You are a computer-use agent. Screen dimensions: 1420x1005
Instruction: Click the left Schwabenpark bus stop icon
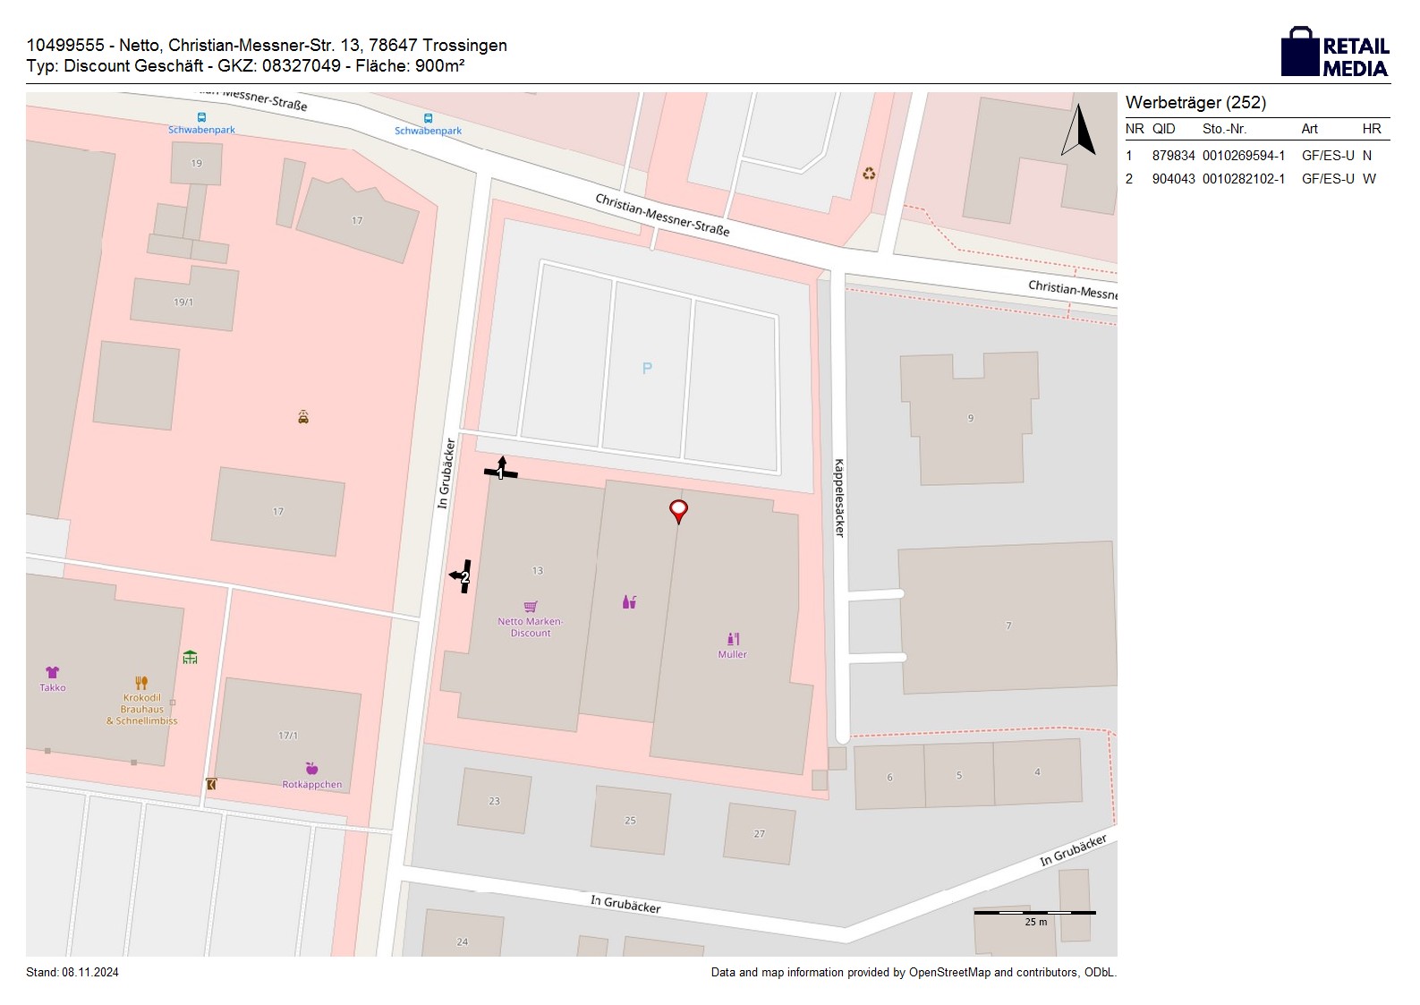click(x=201, y=117)
